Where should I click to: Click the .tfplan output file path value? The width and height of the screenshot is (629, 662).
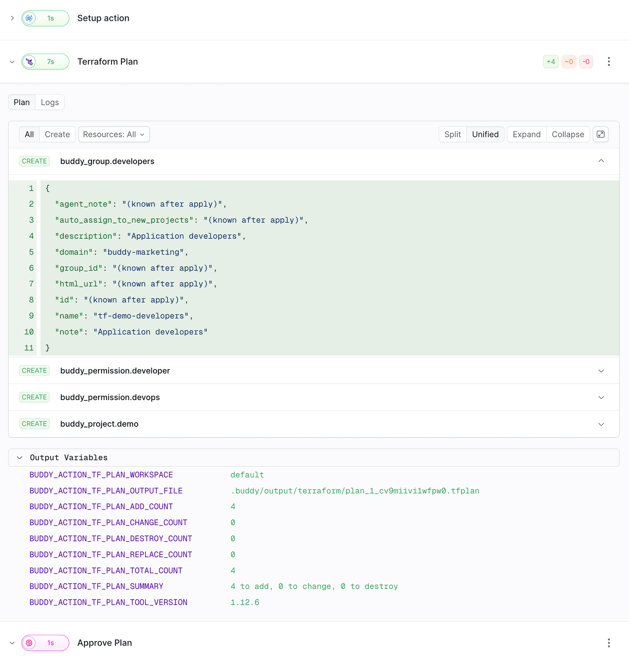click(355, 490)
